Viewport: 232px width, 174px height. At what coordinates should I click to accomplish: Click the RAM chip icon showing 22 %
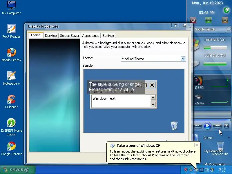click(x=199, y=97)
